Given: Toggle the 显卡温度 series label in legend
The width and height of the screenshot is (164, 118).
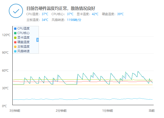Looking at the screenshot, I should click(x=23, y=38).
